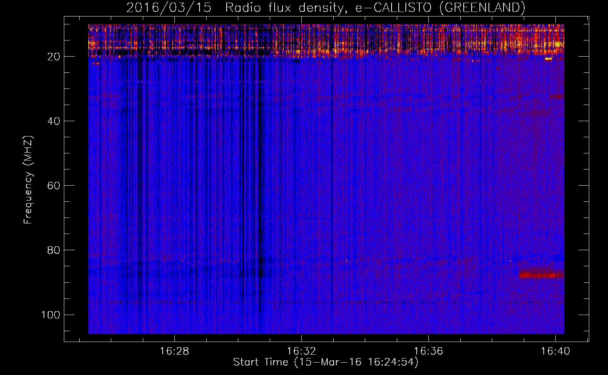This screenshot has width=608, height=375.
Task: Click the frequency tick label '100'
Action: tap(51, 315)
